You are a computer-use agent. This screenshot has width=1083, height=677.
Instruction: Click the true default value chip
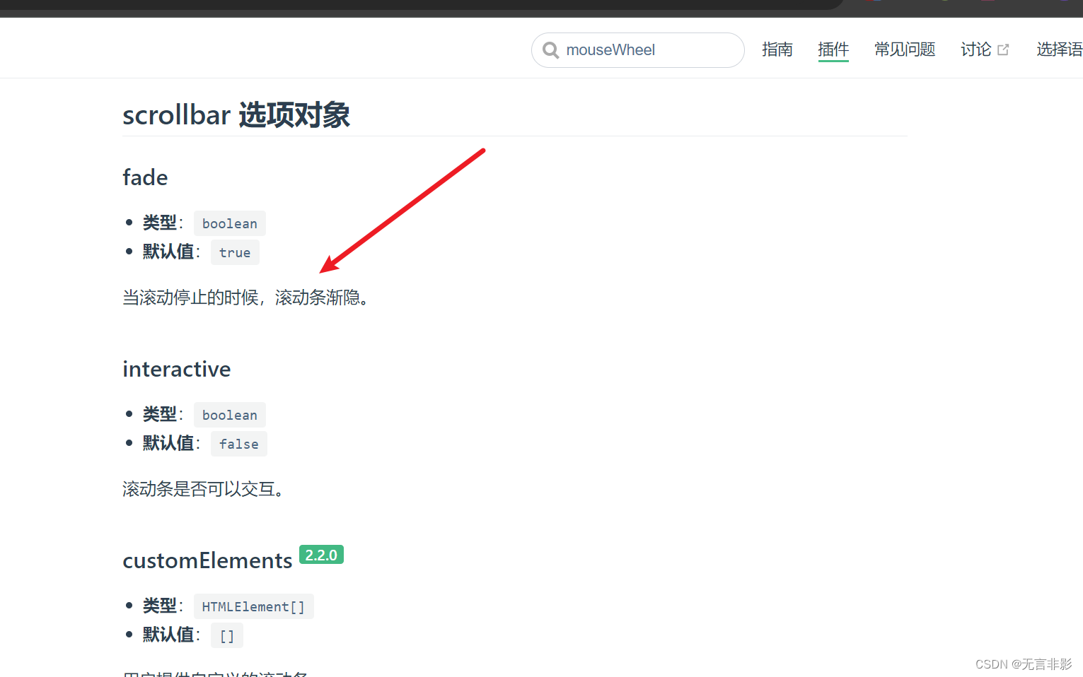point(235,252)
